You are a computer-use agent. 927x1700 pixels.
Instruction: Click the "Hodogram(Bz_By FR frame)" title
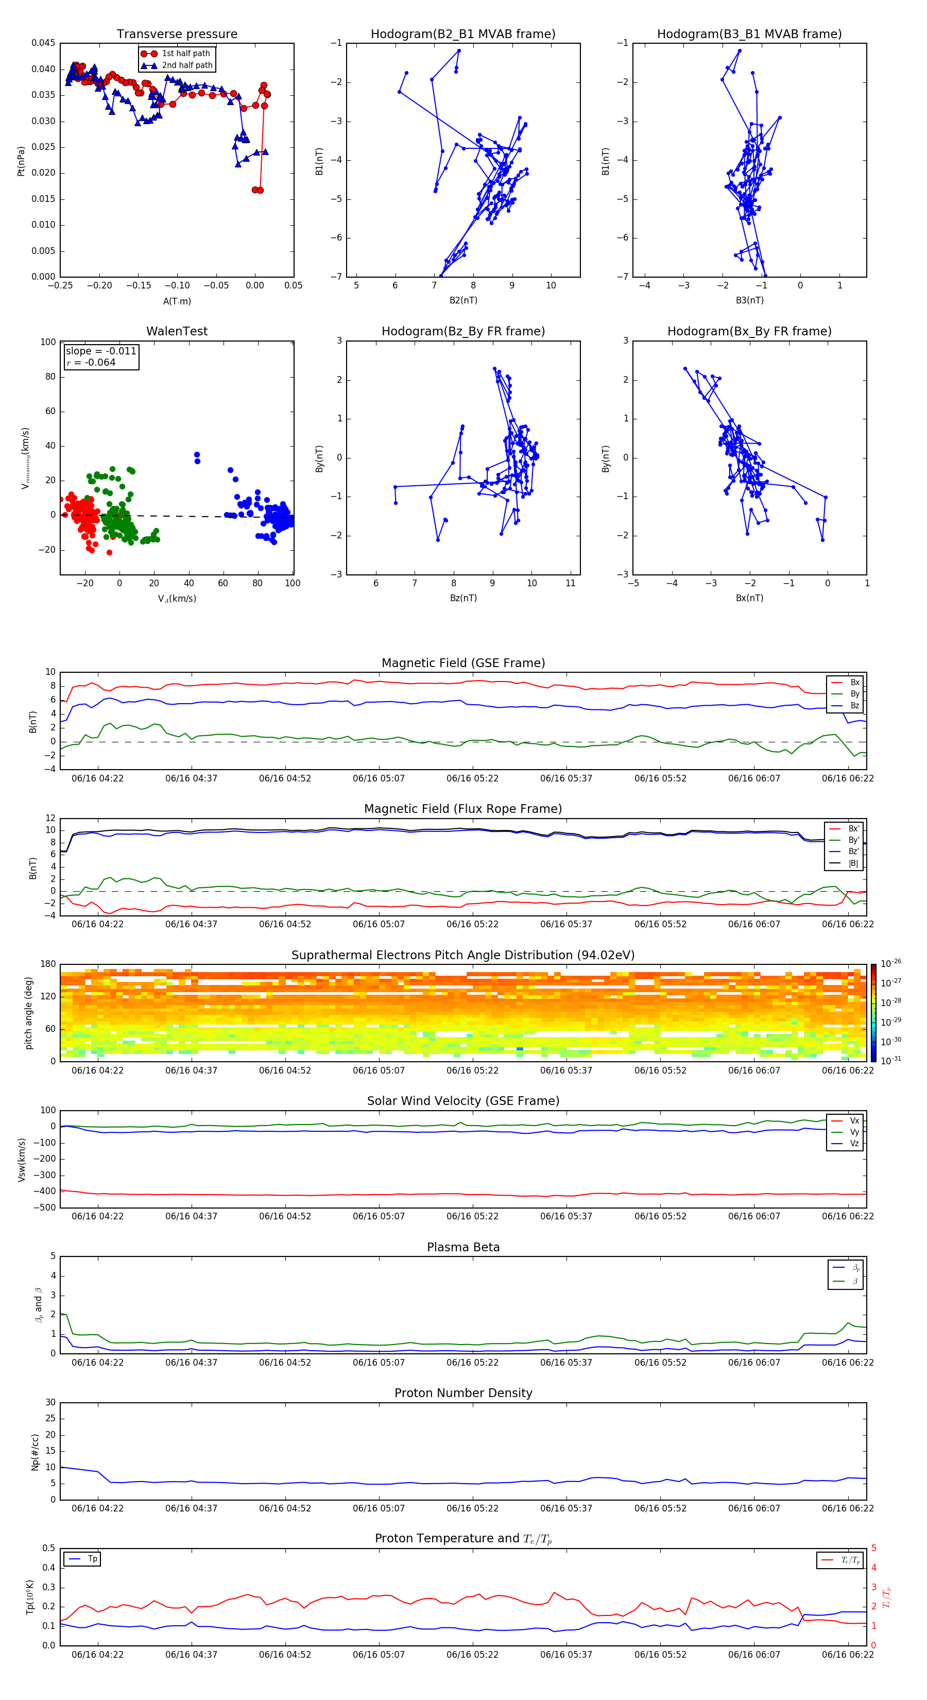(x=463, y=331)
